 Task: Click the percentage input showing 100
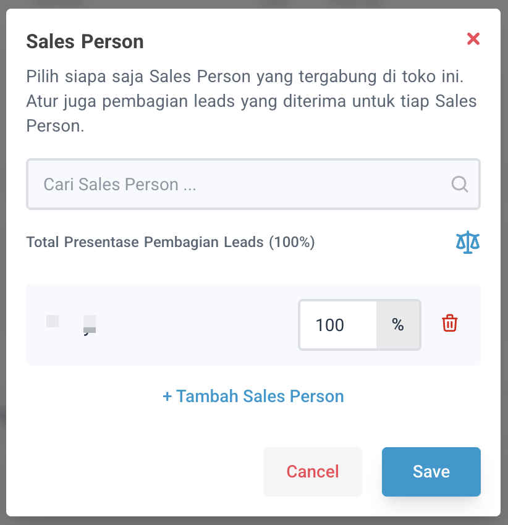point(338,325)
